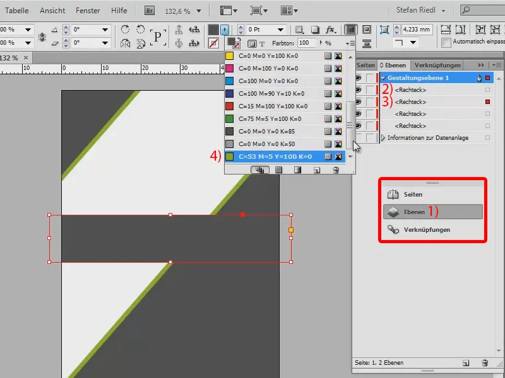
Task: Select formatting affects container icon
Action: tap(252, 43)
